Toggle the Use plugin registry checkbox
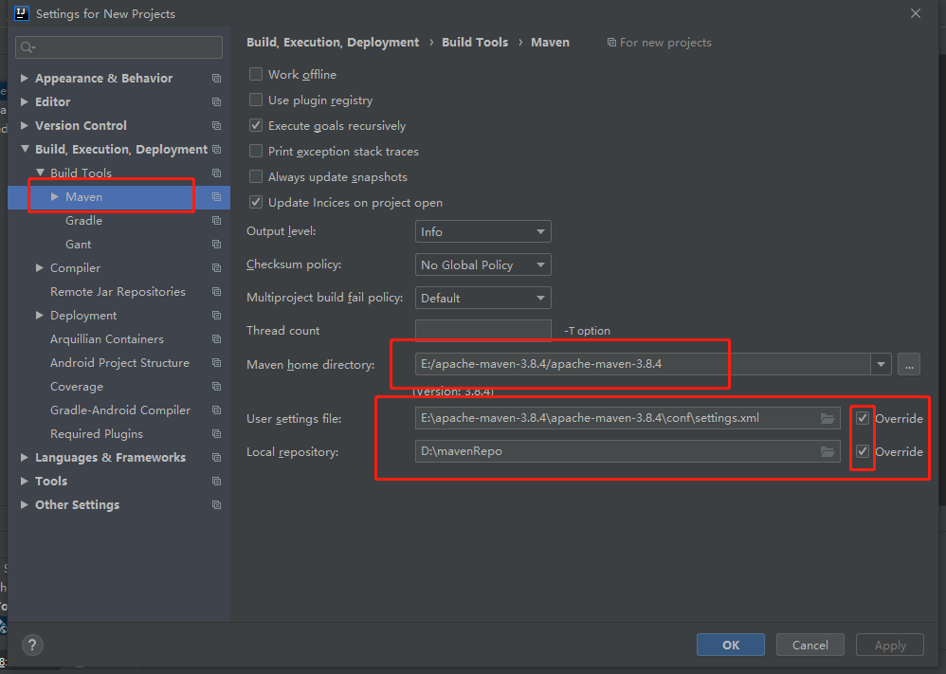Viewport: 946px width, 674px height. (x=256, y=100)
